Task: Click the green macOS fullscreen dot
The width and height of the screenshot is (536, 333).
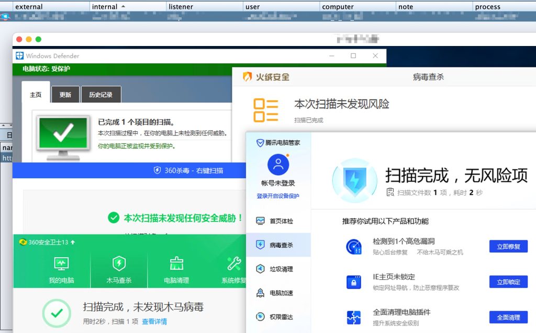Action: coord(38,39)
